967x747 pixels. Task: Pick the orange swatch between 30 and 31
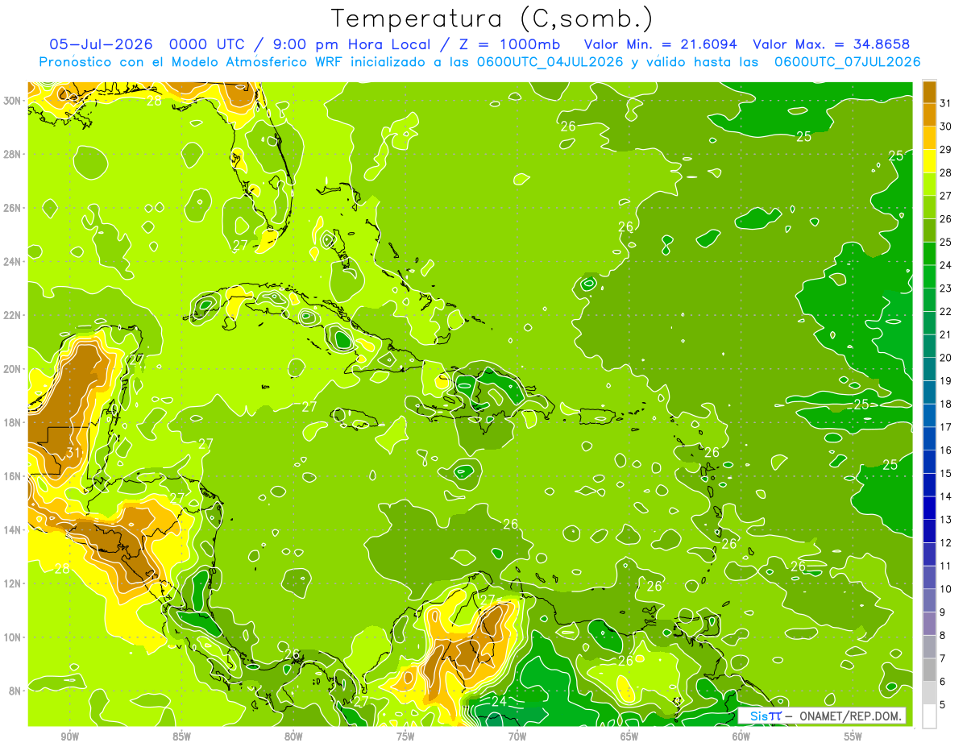(929, 114)
